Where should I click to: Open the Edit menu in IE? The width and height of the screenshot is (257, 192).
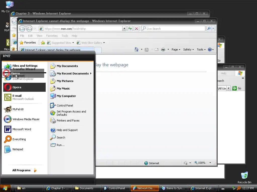click(30, 36)
